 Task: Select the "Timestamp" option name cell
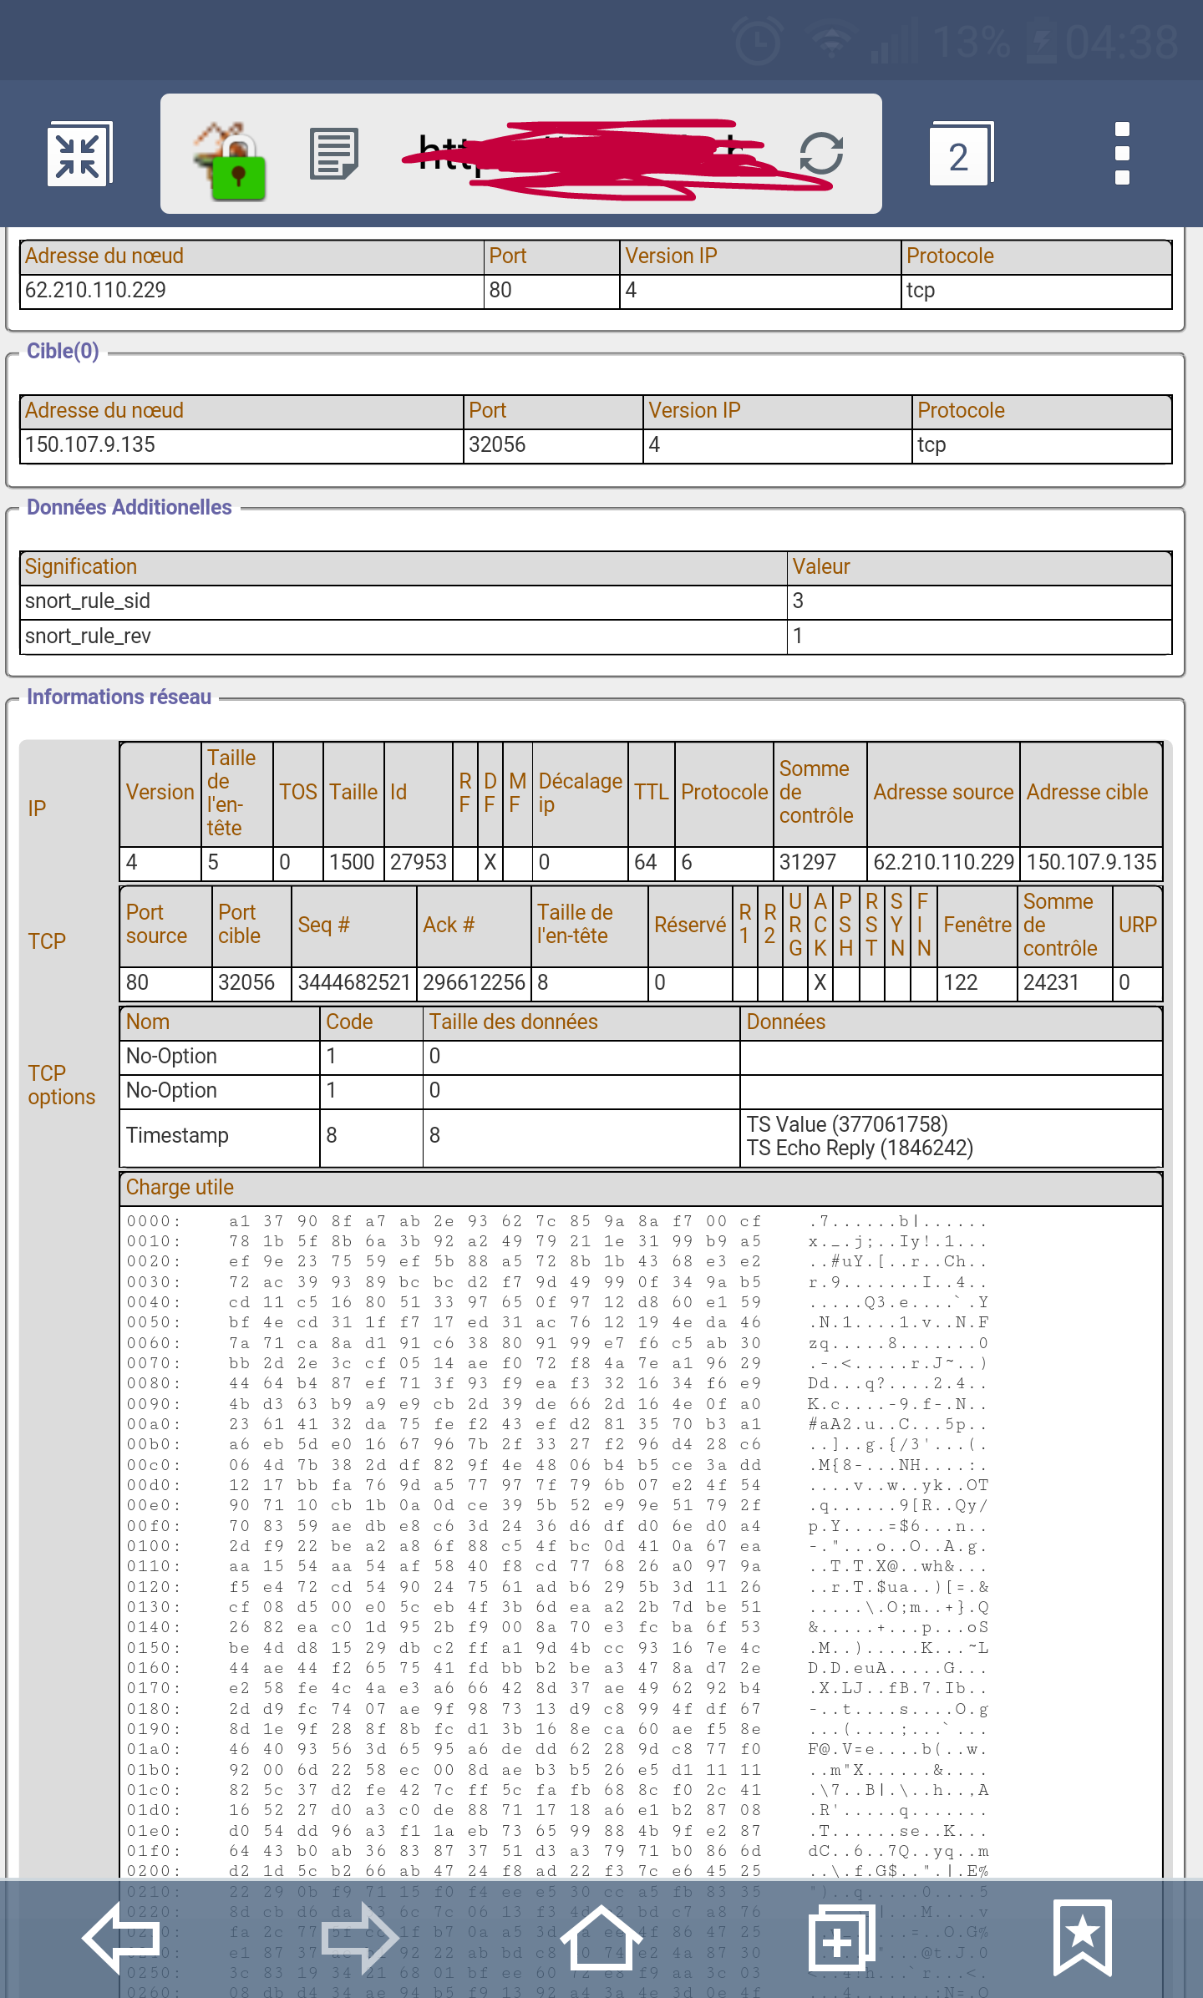point(220,1136)
